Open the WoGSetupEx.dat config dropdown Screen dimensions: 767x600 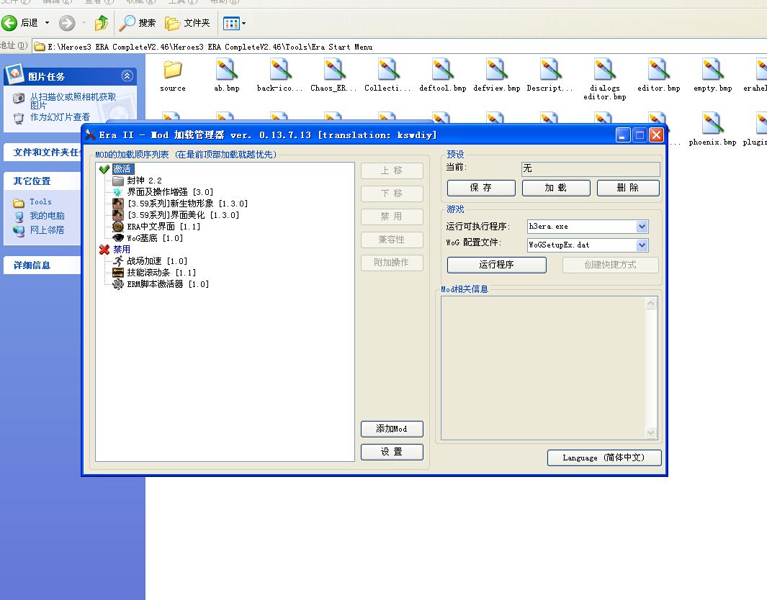click(x=642, y=245)
